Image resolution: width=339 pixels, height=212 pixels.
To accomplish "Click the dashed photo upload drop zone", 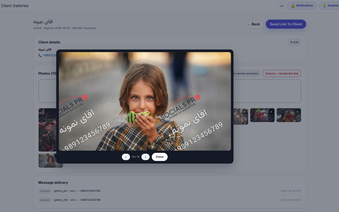I will point(267,91).
